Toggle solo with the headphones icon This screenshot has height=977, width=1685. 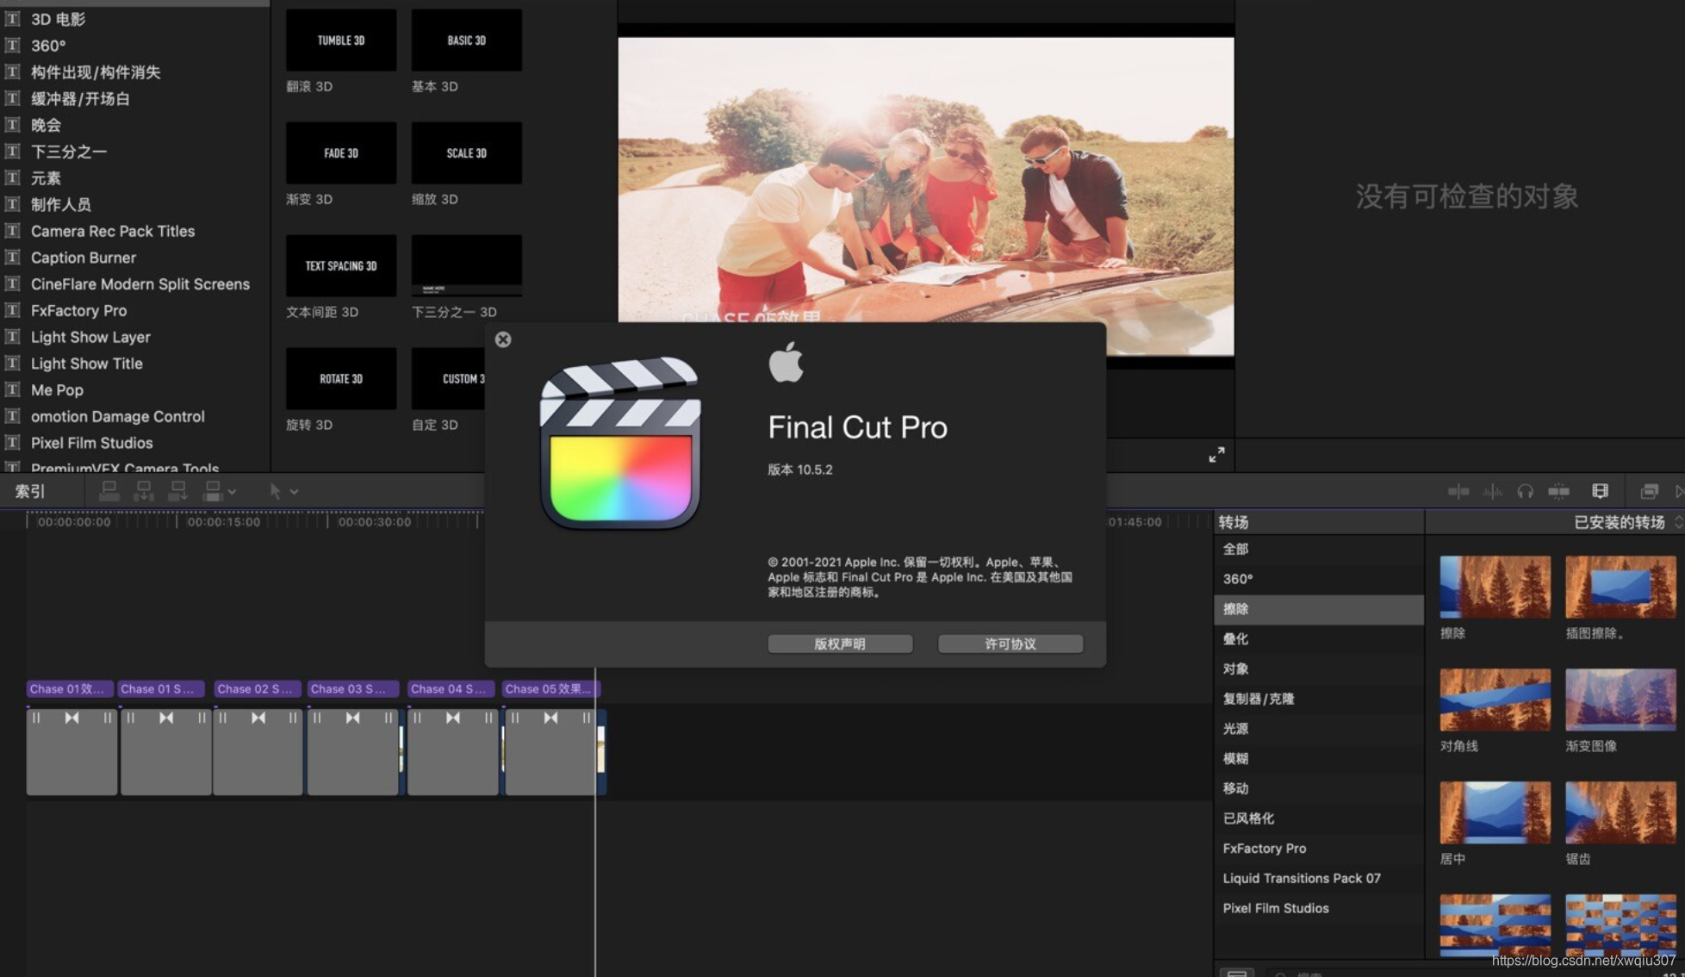point(1525,491)
